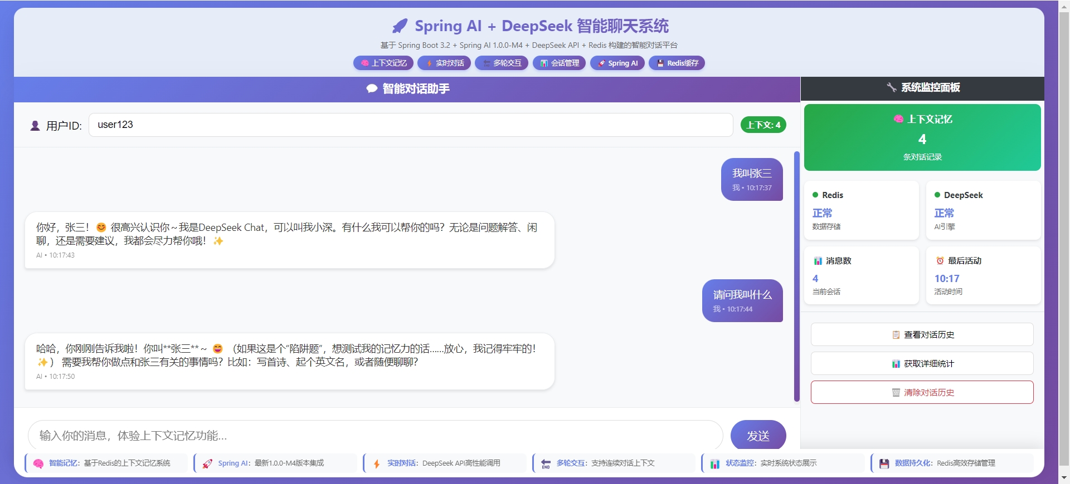
Task: Click the green 上下文: 4 badge
Action: click(763, 125)
